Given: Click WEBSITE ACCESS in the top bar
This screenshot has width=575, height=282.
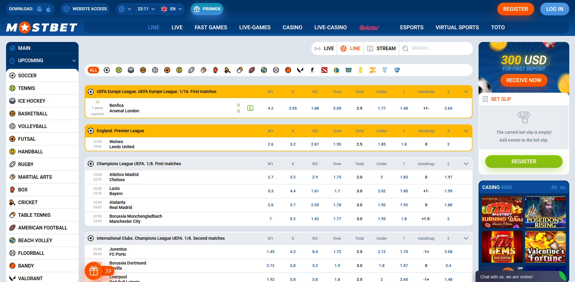Looking at the screenshot, I should (85, 9).
